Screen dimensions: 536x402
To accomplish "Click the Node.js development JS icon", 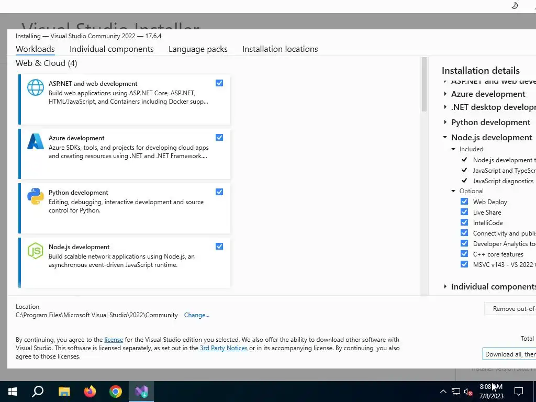I will point(36,251).
